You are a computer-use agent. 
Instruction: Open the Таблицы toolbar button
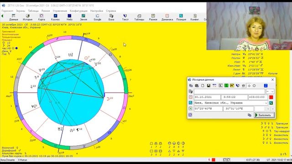[139, 17]
